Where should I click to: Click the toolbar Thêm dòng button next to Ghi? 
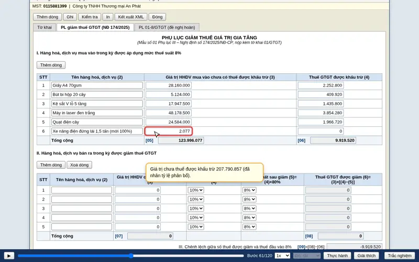[47, 17]
